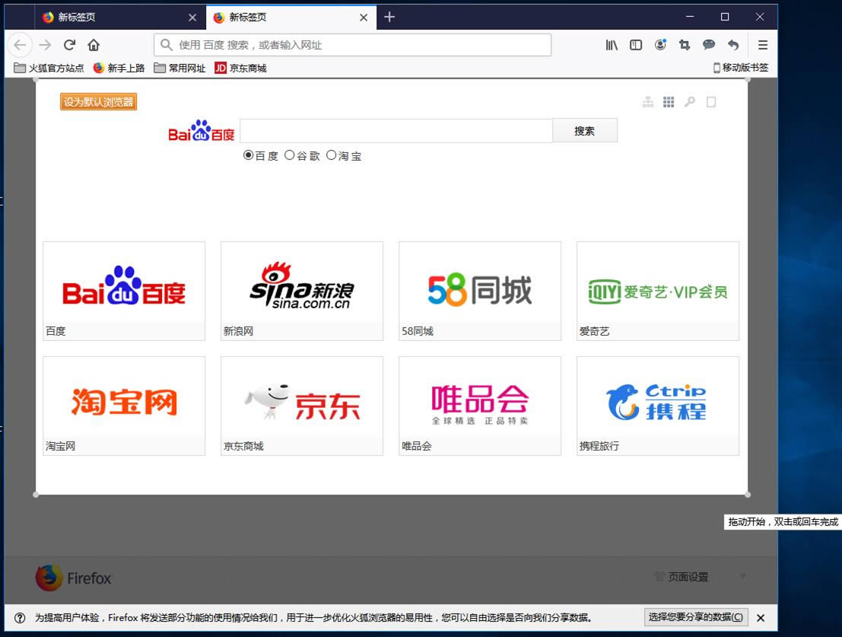This screenshot has width=842, height=637.
Task: Open the chat bubble toolbar icon
Action: (x=709, y=45)
